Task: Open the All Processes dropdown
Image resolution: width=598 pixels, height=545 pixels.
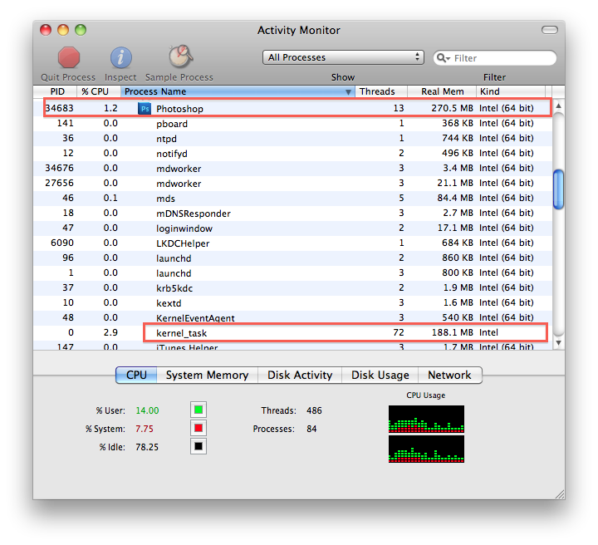Action: click(343, 57)
